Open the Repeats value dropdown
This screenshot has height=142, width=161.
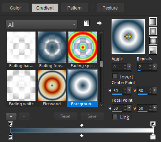(x=155, y=67)
